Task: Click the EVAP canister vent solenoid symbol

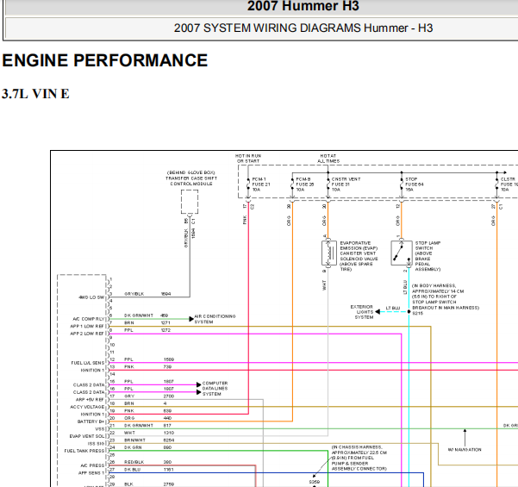Action: point(328,253)
